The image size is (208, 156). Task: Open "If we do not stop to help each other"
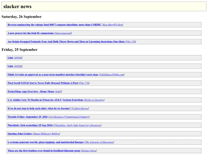coord(39,109)
